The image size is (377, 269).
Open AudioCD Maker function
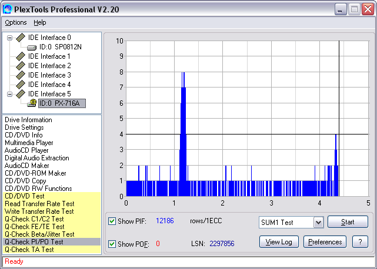pos(26,166)
